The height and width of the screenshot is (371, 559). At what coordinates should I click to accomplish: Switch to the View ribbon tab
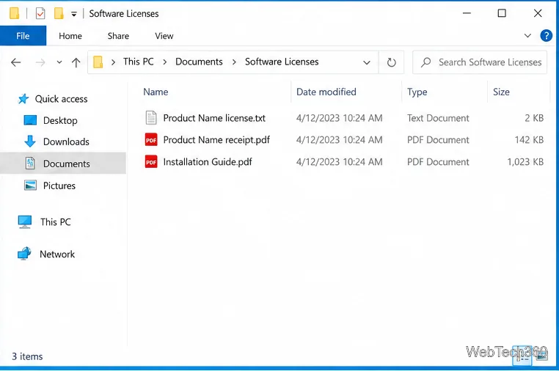pos(164,36)
